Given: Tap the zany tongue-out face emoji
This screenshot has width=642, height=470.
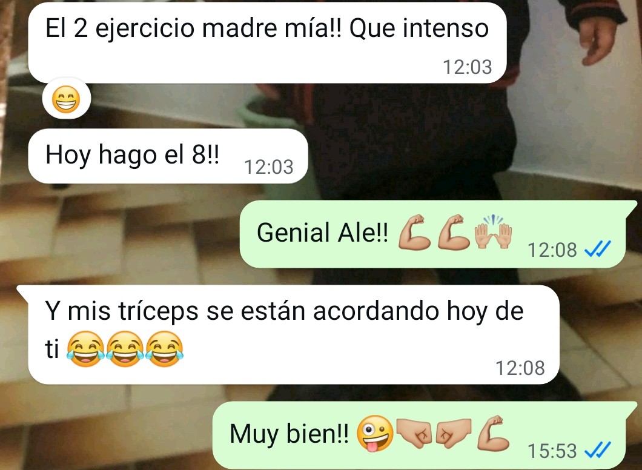Looking at the screenshot, I should (375, 433).
